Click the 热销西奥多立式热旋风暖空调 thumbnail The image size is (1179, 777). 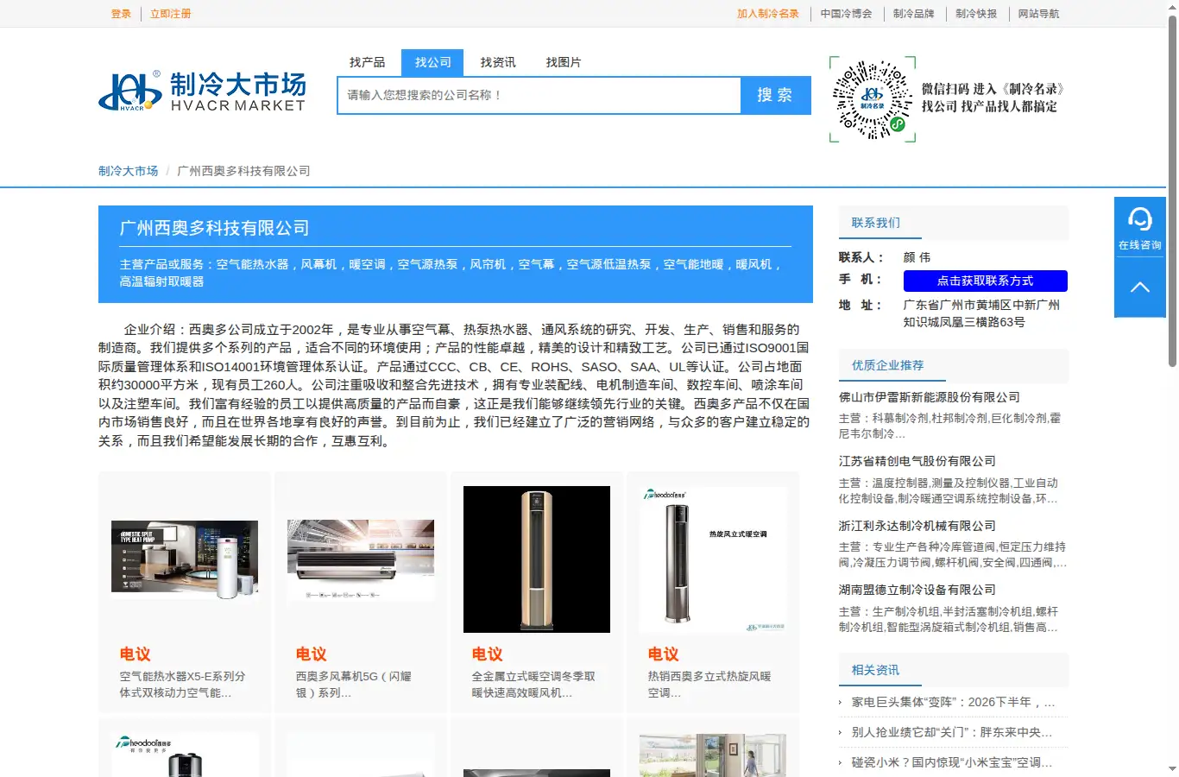pos(713,559)
